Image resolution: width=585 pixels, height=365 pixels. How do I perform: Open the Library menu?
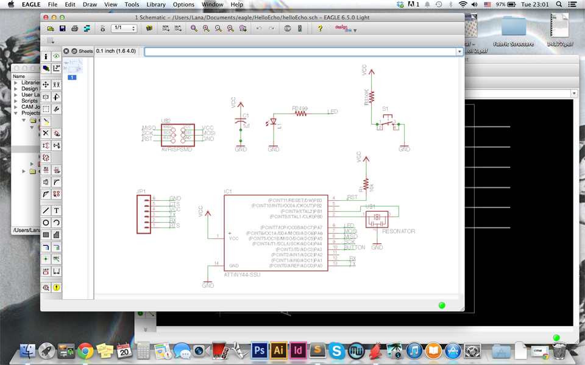click(x=156, y=4)
